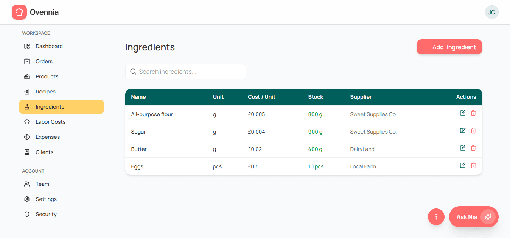The height and width of the screenshot is (238, 510).
Task: Open the Settings page
Action: [x=46, y=199]
